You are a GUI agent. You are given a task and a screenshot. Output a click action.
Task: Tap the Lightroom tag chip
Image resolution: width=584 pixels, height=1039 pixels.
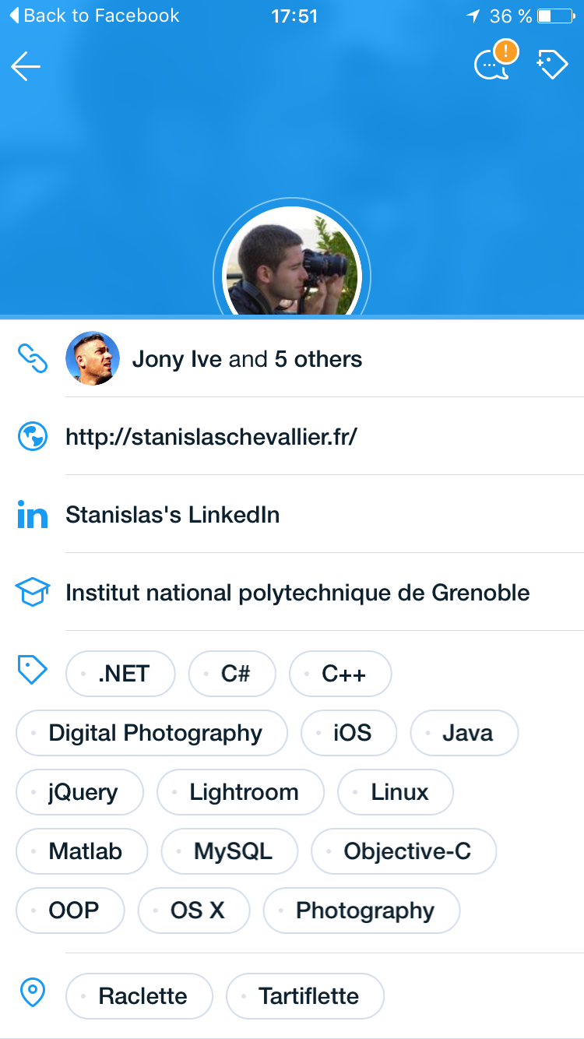tap(240, 792)
